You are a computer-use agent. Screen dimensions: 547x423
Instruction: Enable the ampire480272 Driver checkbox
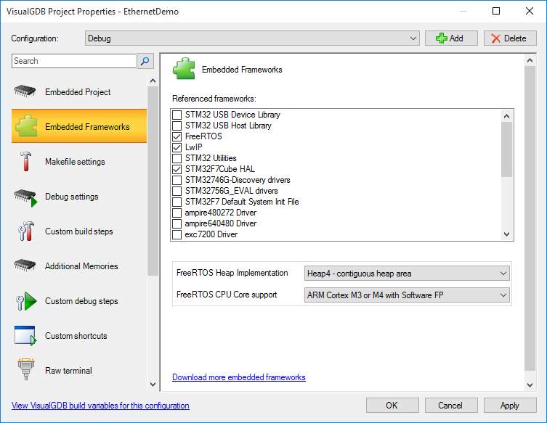177,213
